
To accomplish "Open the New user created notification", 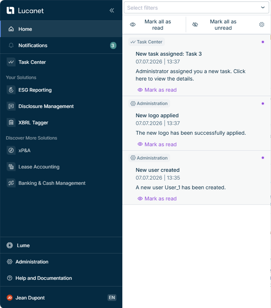I will coord(158,170).
